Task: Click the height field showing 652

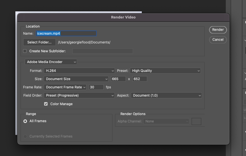Action: (x=140, y=79)
